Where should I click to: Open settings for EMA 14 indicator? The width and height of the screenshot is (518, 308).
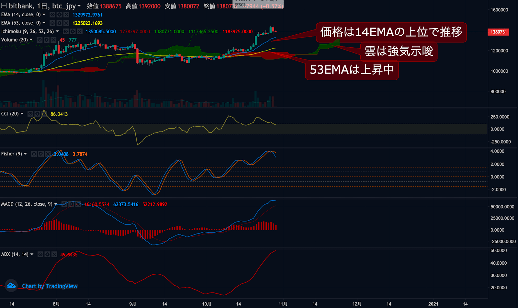click(59, 15)
